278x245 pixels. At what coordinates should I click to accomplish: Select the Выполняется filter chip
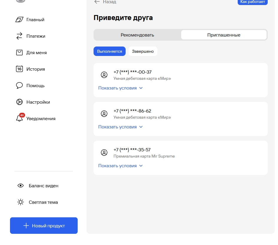point(109,51)
